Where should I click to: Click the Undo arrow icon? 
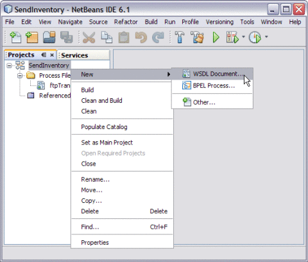[141, 37]
